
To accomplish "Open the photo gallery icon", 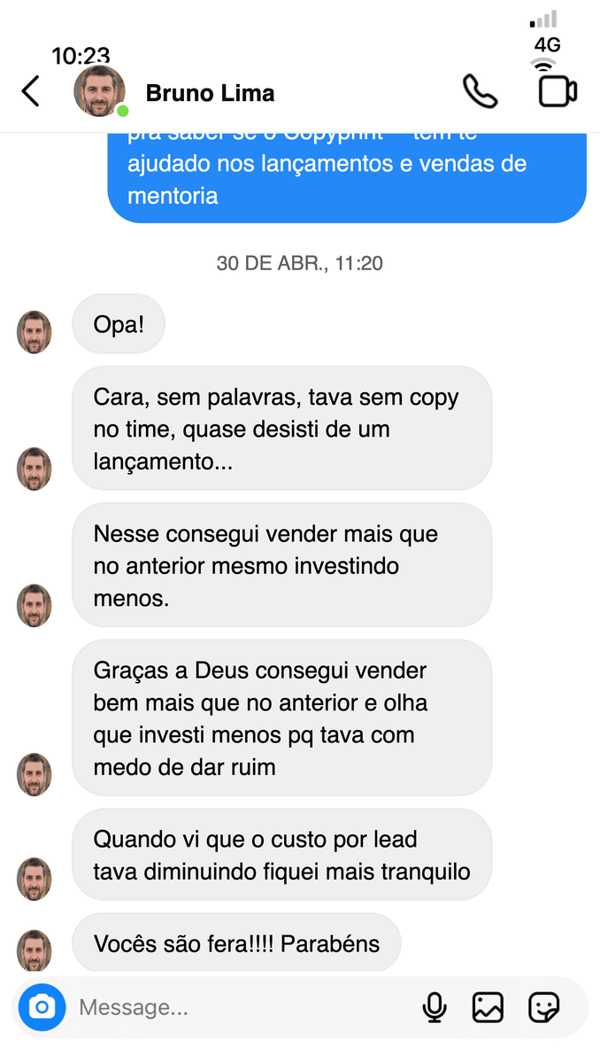I will (x=488, y=1007).
